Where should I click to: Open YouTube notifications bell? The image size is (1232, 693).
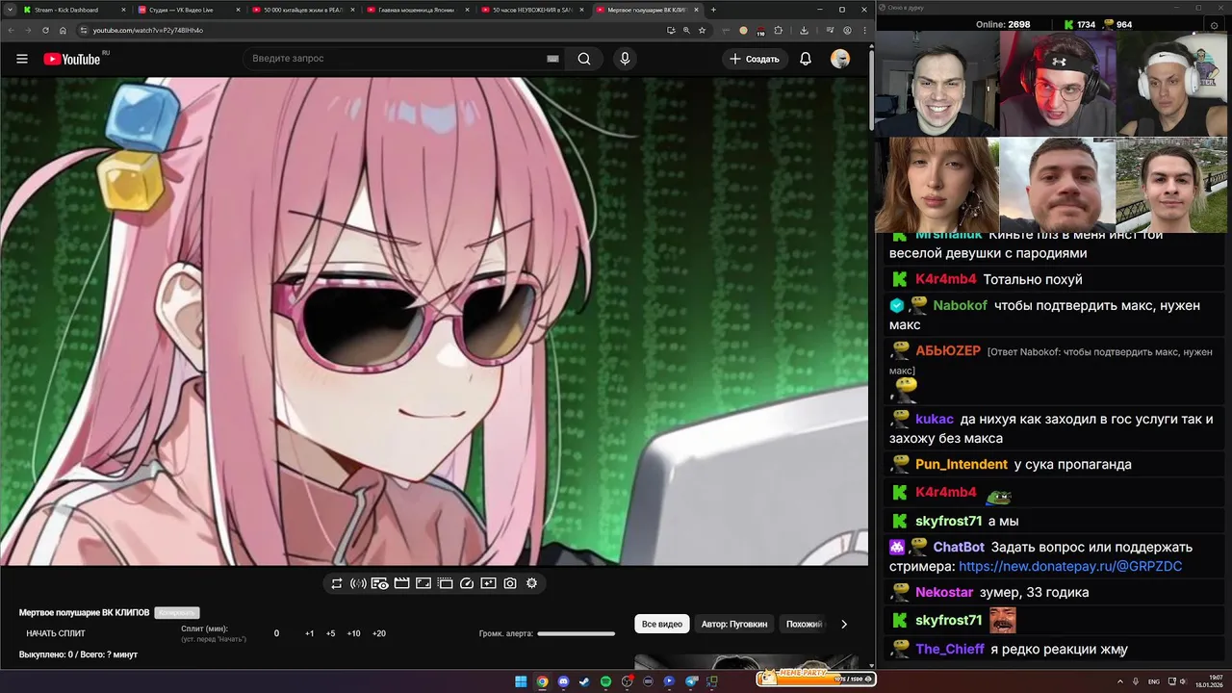[806, 59]
